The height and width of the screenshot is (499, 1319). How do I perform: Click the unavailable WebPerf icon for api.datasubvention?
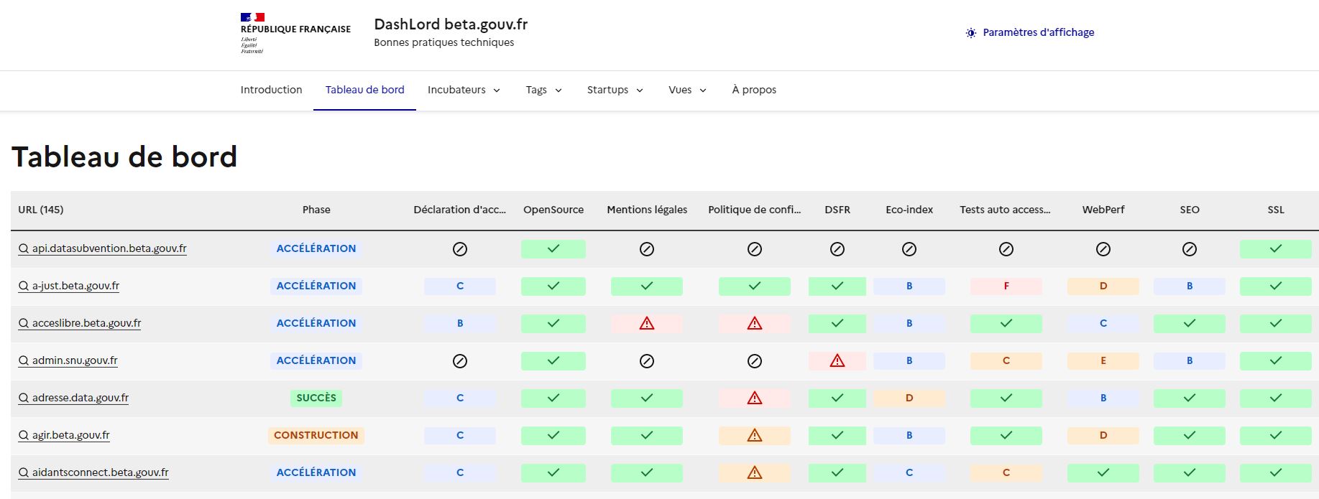coord(1103,249)
